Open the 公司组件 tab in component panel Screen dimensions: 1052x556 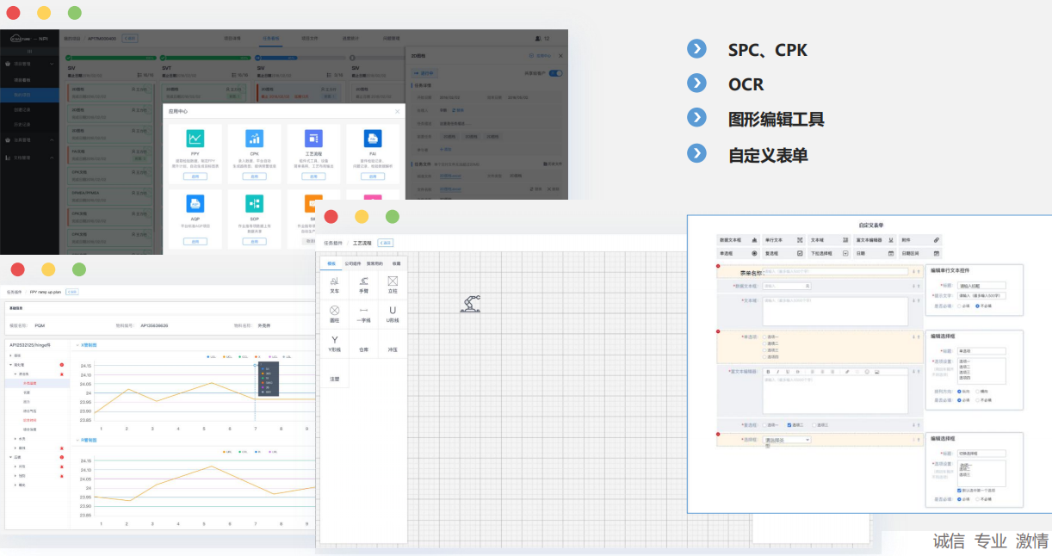point(353,263)
